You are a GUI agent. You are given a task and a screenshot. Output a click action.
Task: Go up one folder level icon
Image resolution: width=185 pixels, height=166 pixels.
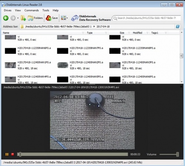pyautogui.click(x=23, y=18)
